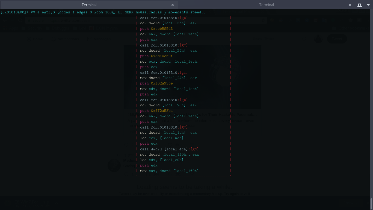Open a new terminal tab

coord(360,5)
